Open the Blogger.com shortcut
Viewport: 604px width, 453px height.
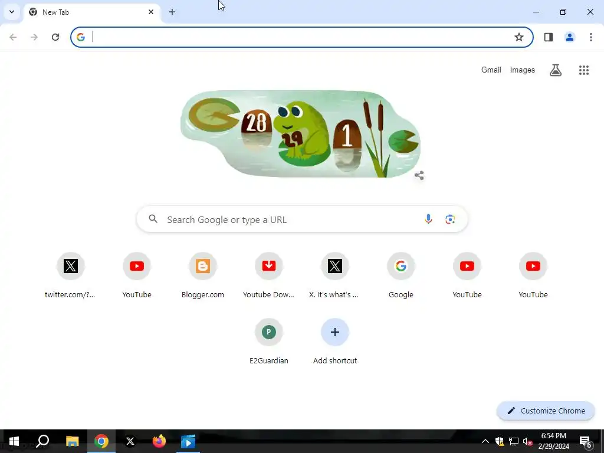pos(203,276)
